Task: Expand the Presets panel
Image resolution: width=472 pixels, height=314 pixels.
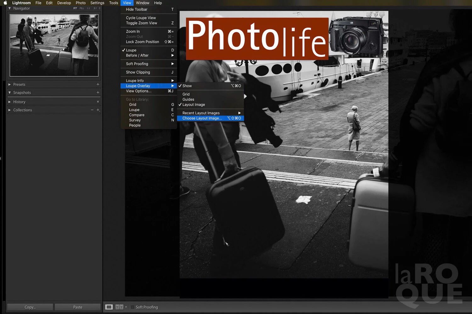Action: (9, 84)
